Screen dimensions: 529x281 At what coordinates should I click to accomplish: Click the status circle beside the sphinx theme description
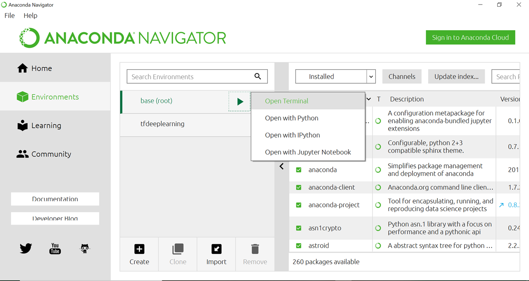point(378,146)
